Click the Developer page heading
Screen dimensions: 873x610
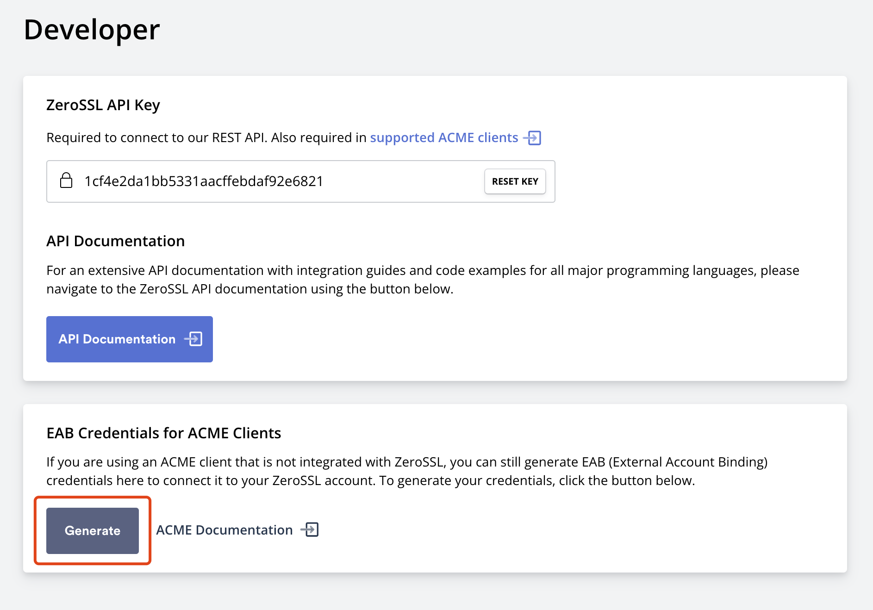pyautogui.click(x=92, y=30)
